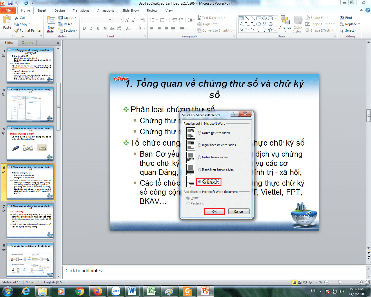Confirm with the OK button
371x297 pixels.
214,211
